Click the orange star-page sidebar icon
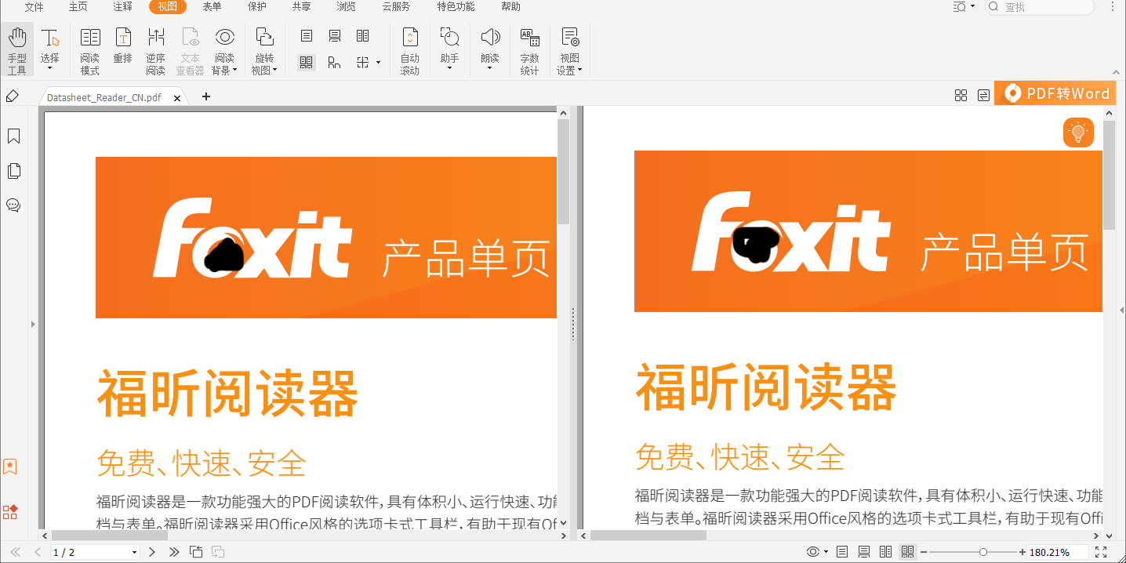The height and width of the screenshot is (563, 1126). tap(10, 467)
